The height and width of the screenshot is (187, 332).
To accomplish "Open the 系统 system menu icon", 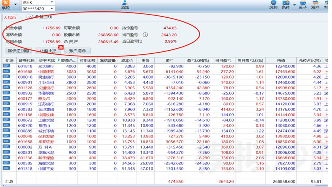I will click(6, 3).
